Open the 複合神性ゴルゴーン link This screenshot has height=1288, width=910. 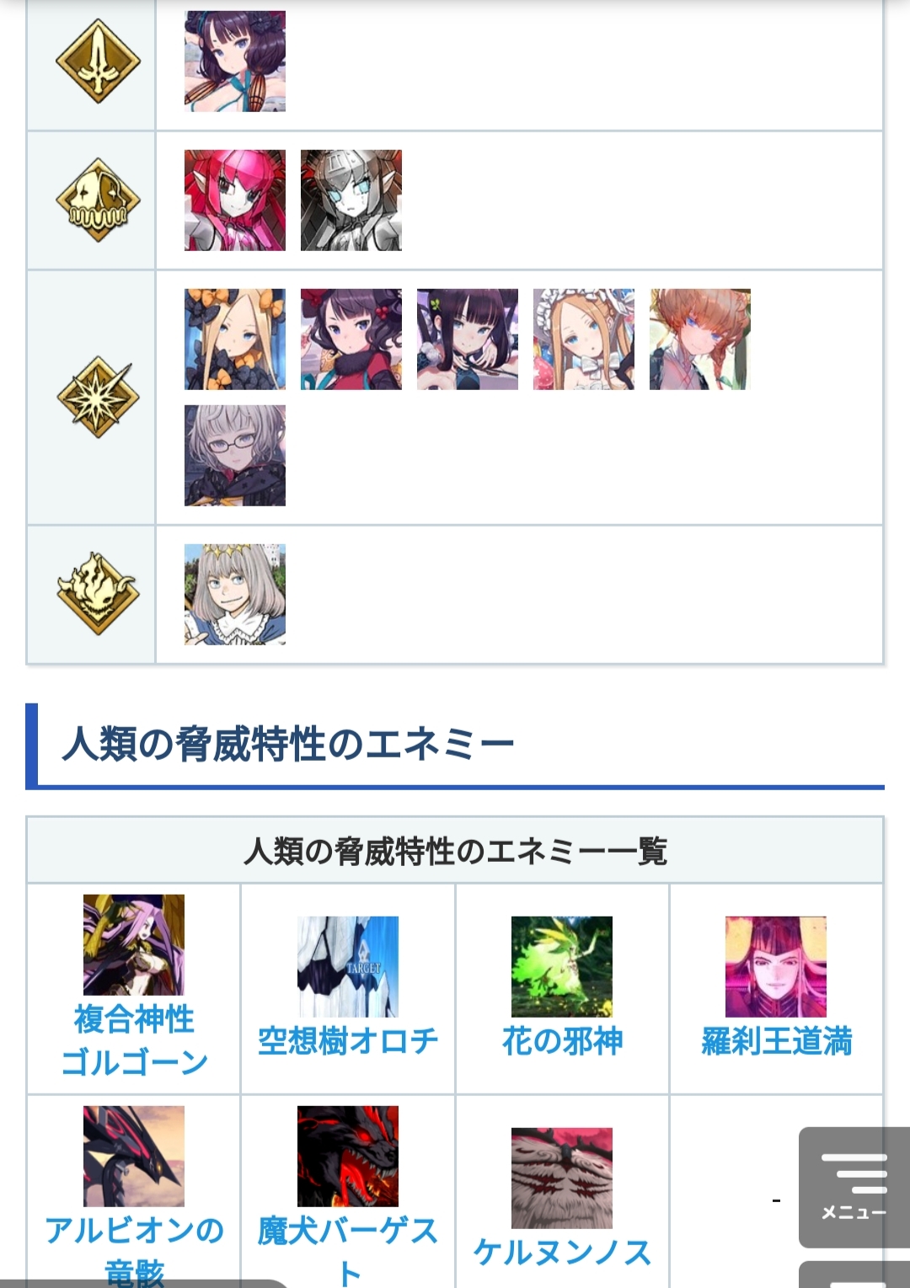(x=134, y=1040)
